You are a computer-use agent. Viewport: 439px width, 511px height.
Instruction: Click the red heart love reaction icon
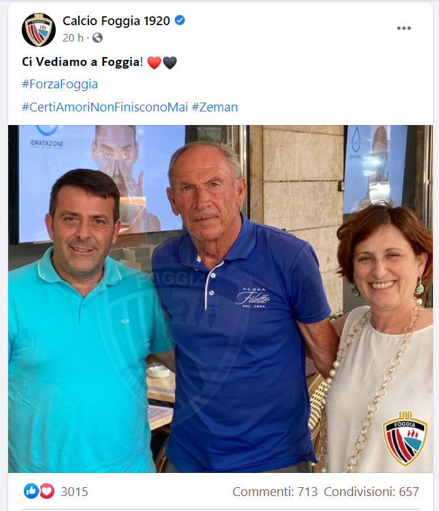click(47, 491)
